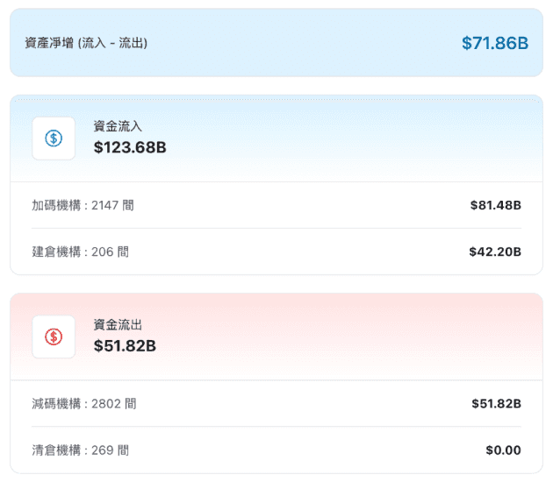Click the 資產淨增 (流入 - 流出) label
This screenshot has width=553, height=482.
[x=86, y=42]
